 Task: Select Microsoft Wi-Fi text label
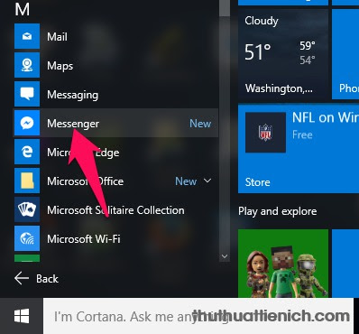tap(84, 239)
